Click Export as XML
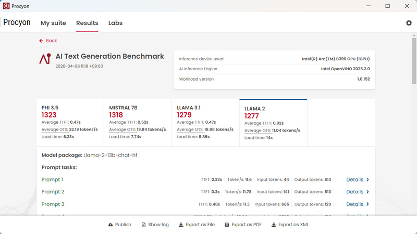Viewport: 417px width, 234px height. (290, 225)
